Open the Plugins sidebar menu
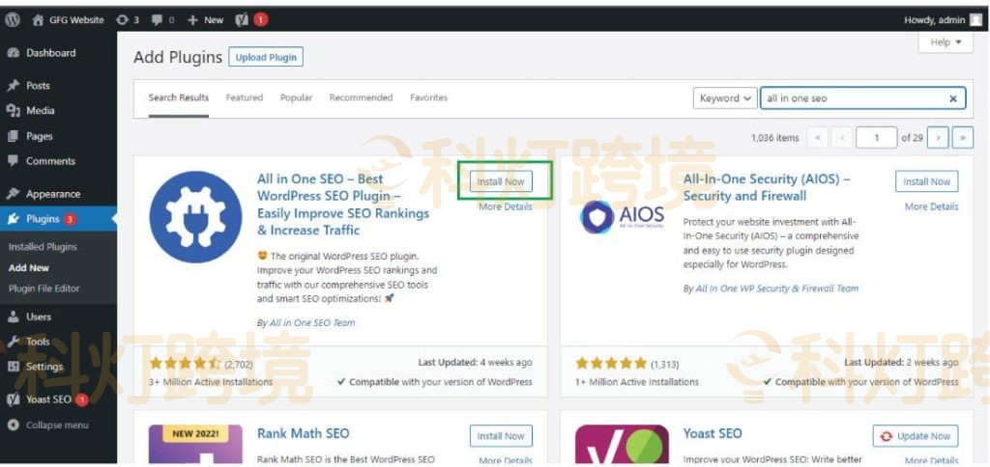 pos(43,219)
